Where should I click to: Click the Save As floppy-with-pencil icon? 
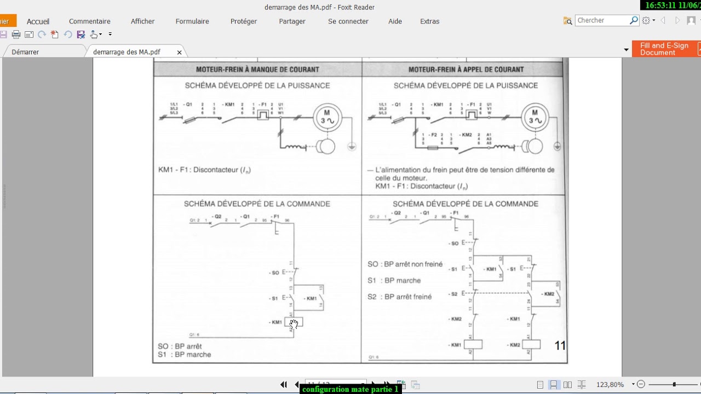point(81,34)
